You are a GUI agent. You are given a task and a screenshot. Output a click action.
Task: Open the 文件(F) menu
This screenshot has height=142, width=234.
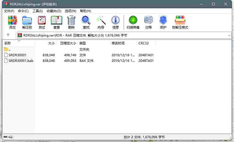9,11
